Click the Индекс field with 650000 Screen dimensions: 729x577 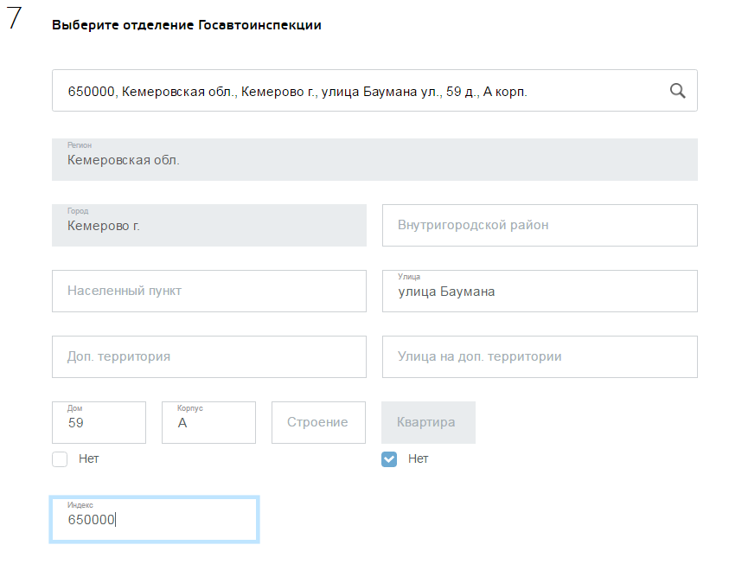(x=154, y=519)
